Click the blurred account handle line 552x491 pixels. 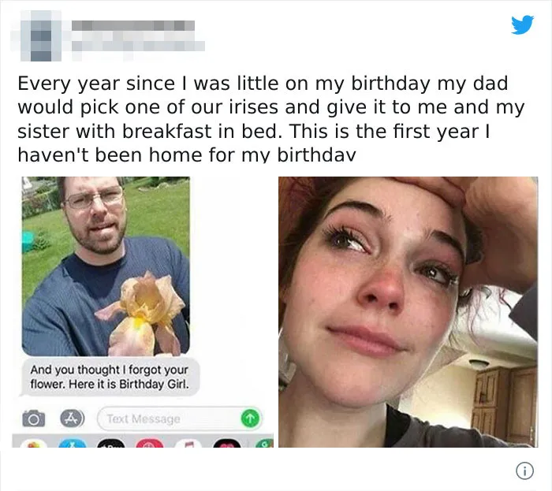(x=138, y=46)
